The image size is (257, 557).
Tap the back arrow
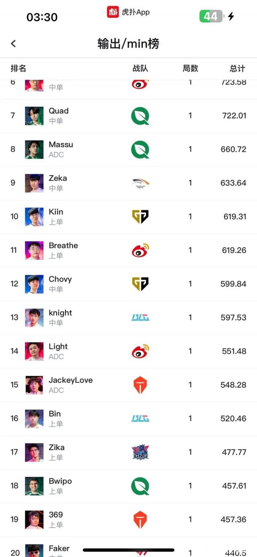[x=13, y=43]
